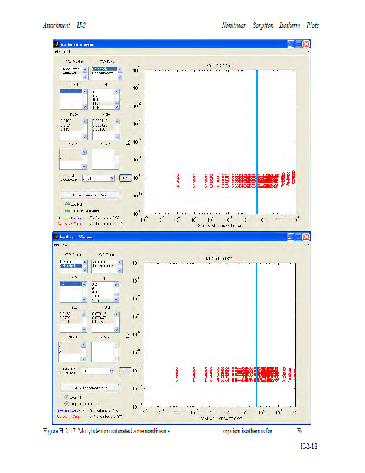Click the MATLAB icon in top Isotherm Viewer title bar
The height and width of the screenshot is (473, 365).
coord(57,44)
